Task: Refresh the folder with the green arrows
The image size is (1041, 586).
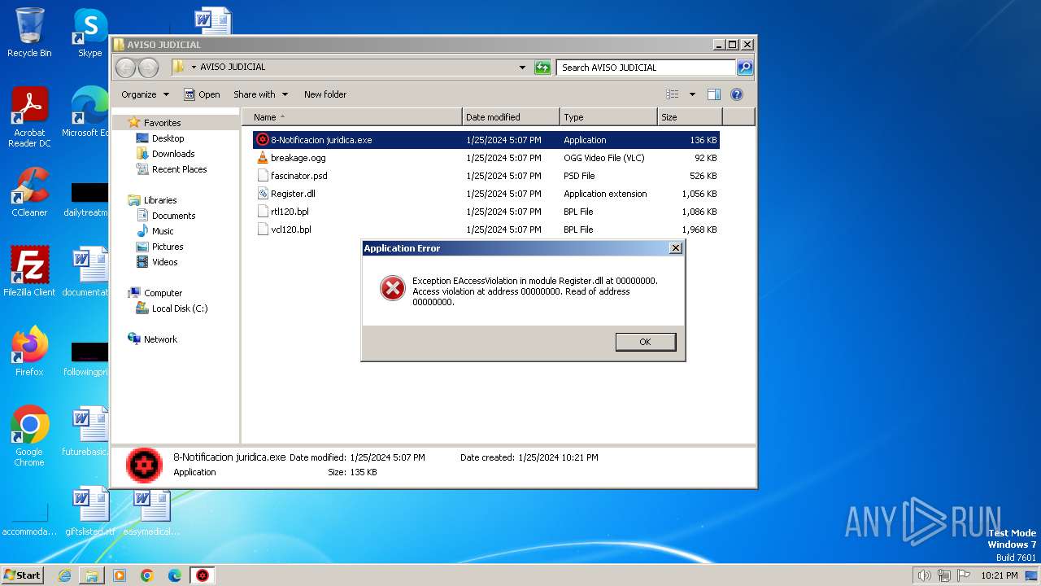Action: (x=542, y=68)
